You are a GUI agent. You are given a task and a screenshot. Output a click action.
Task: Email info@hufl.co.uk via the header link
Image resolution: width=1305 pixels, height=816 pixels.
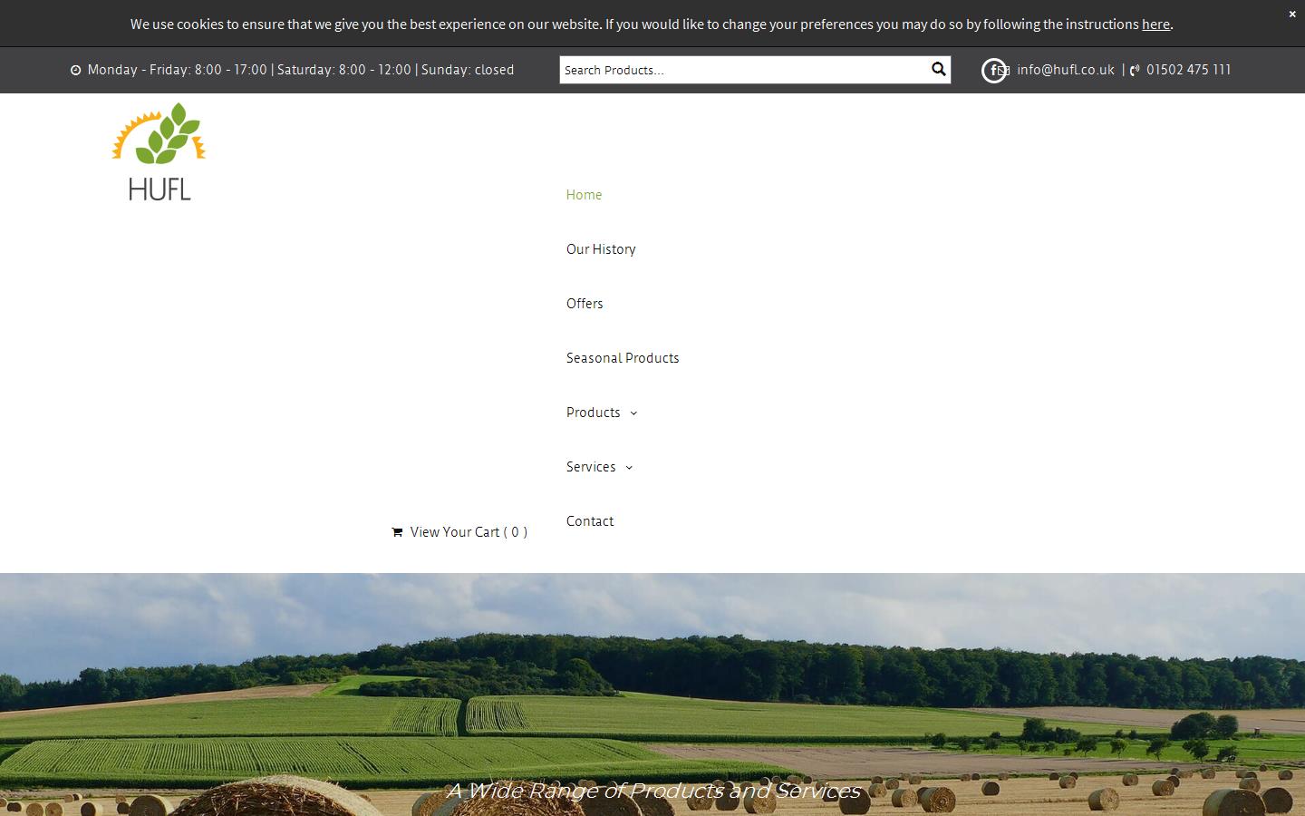click(1066, 70)
